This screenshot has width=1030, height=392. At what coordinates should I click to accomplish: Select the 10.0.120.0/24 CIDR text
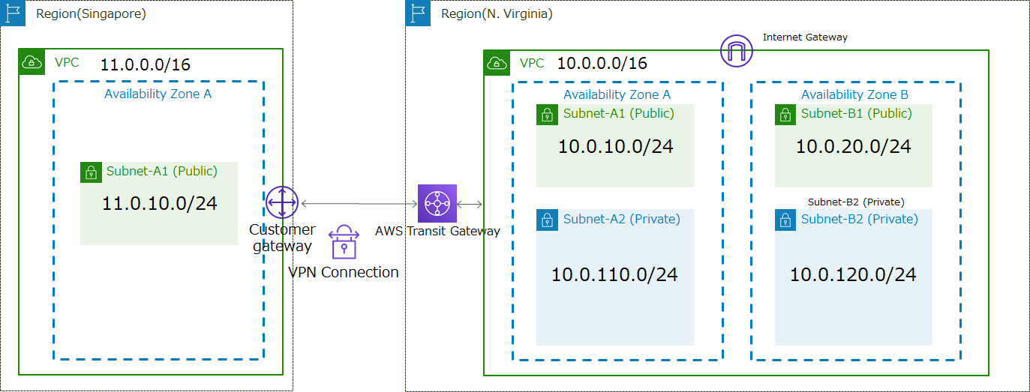click(x=853, y=275)
